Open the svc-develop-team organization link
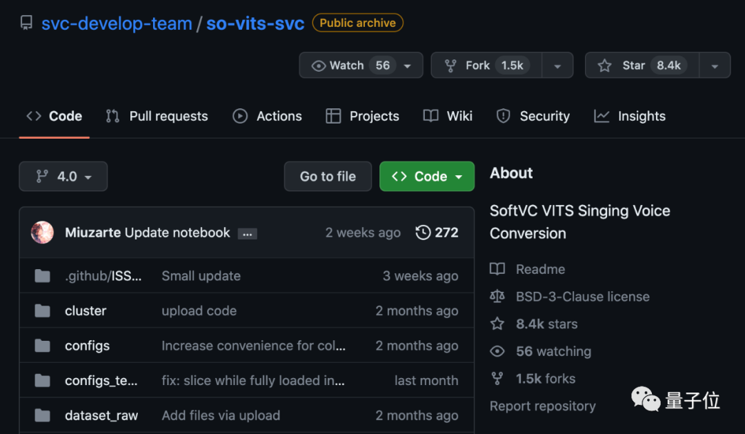The image size is (745, 434). (117, 23)
